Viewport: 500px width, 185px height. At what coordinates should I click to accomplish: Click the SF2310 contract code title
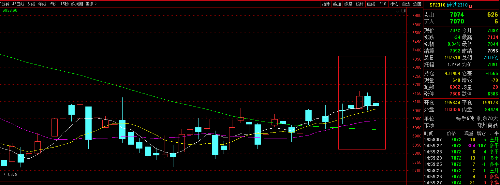coord(437,5)
